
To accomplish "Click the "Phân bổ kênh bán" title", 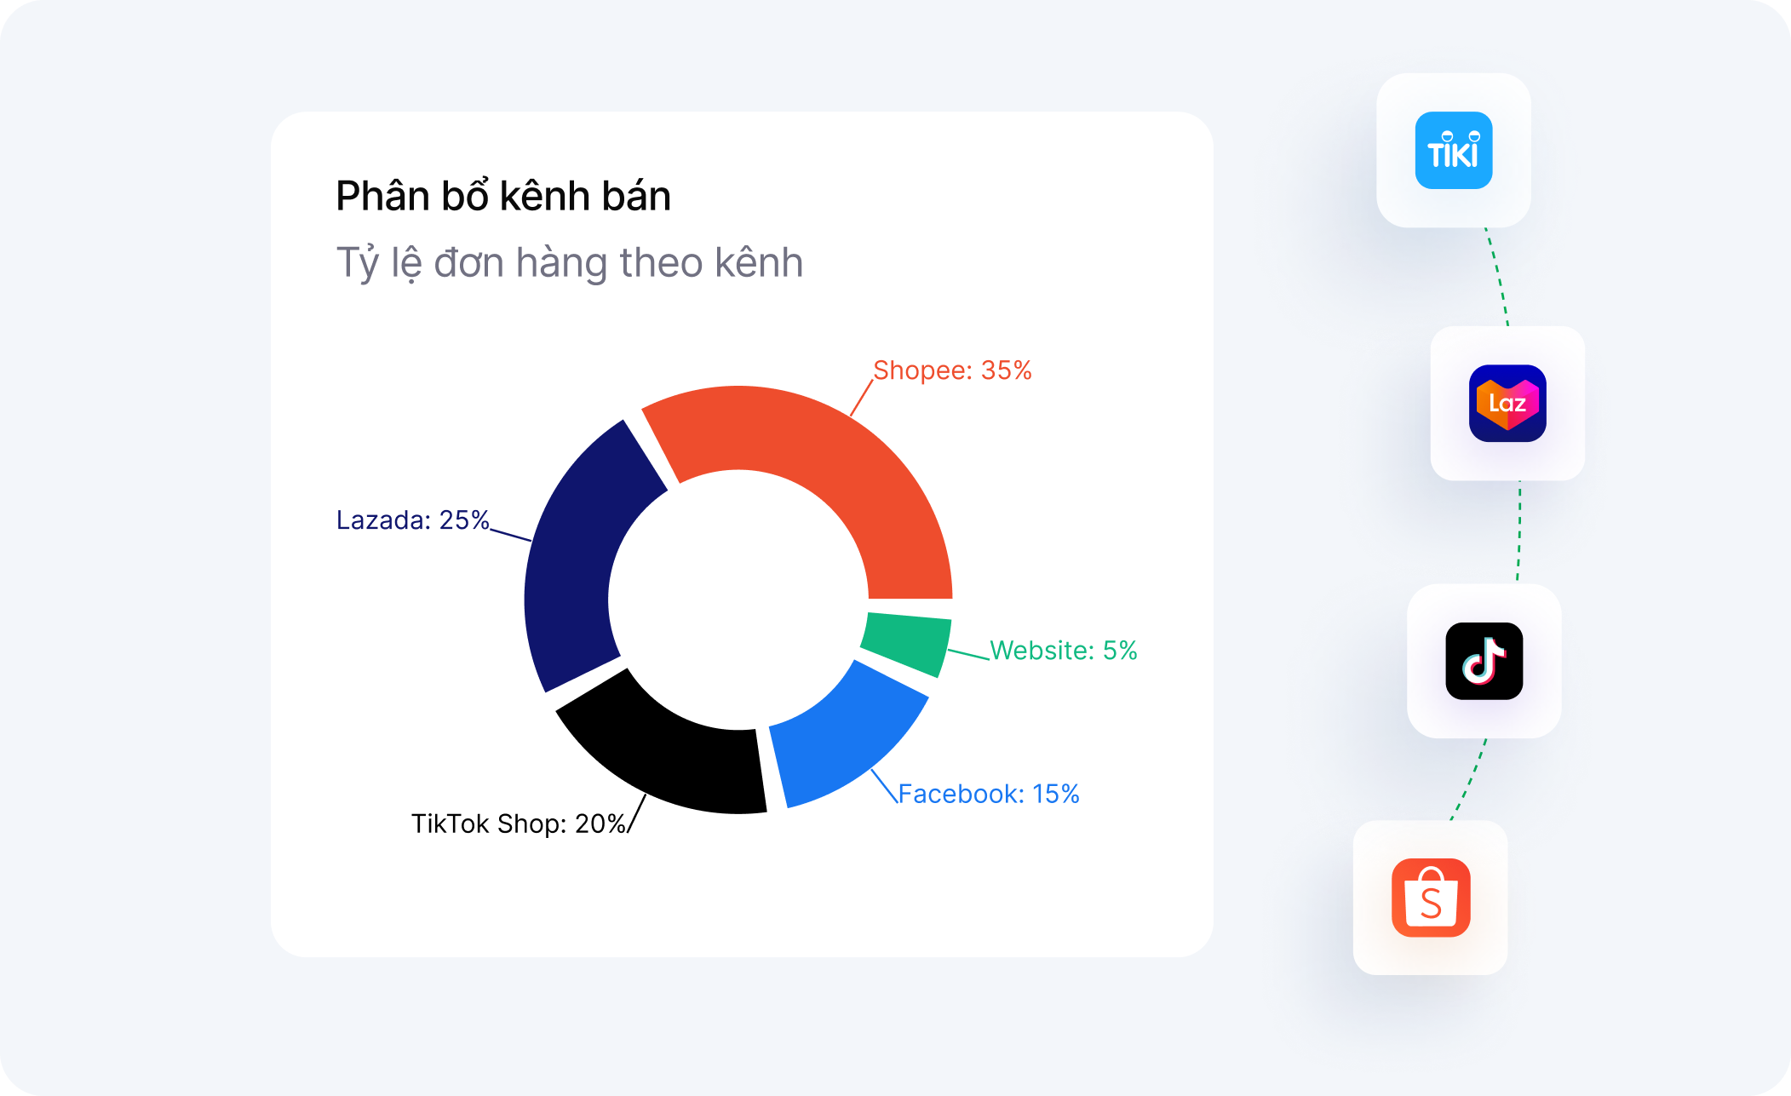I will [x=503, y=196].
